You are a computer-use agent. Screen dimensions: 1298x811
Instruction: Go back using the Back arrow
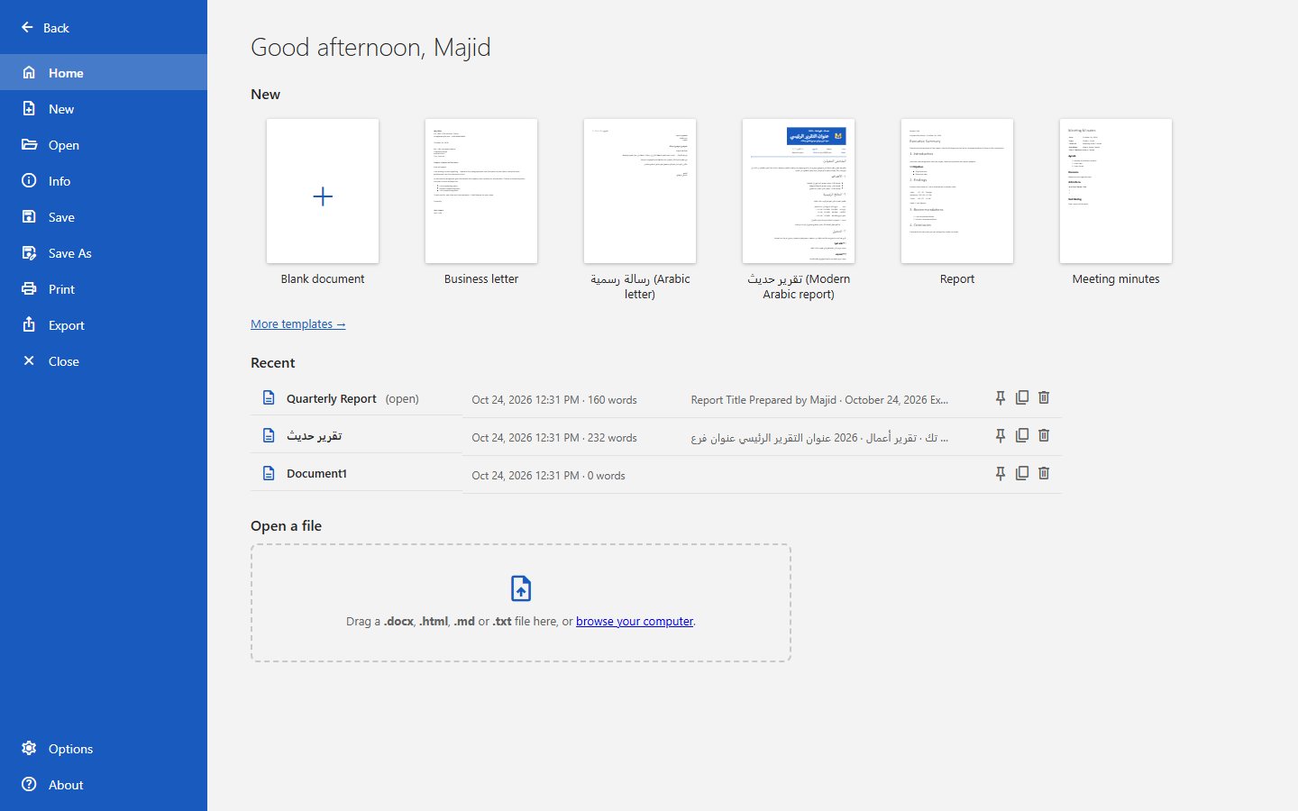coord(45,28)
